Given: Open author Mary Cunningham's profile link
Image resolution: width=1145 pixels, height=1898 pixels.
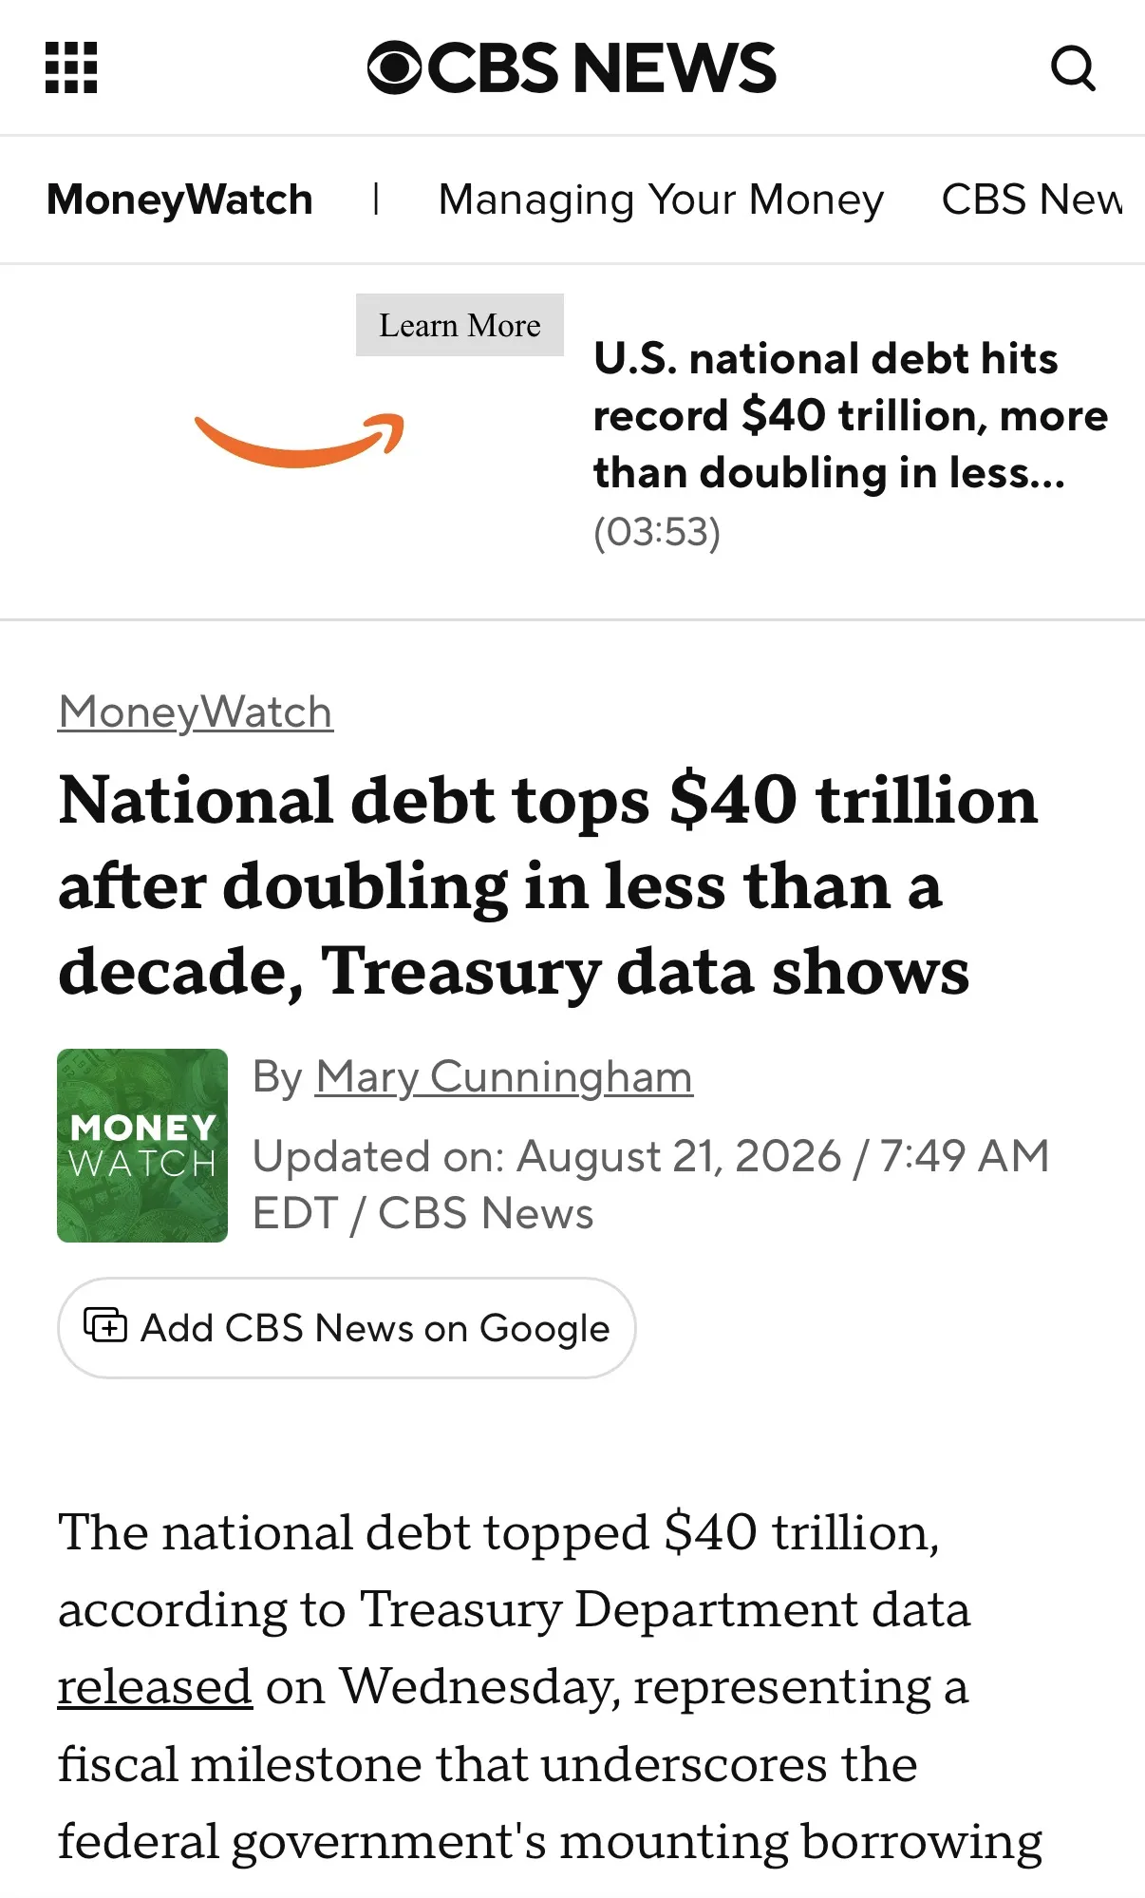Looking at the screenshot, I should click(504, 1077).
